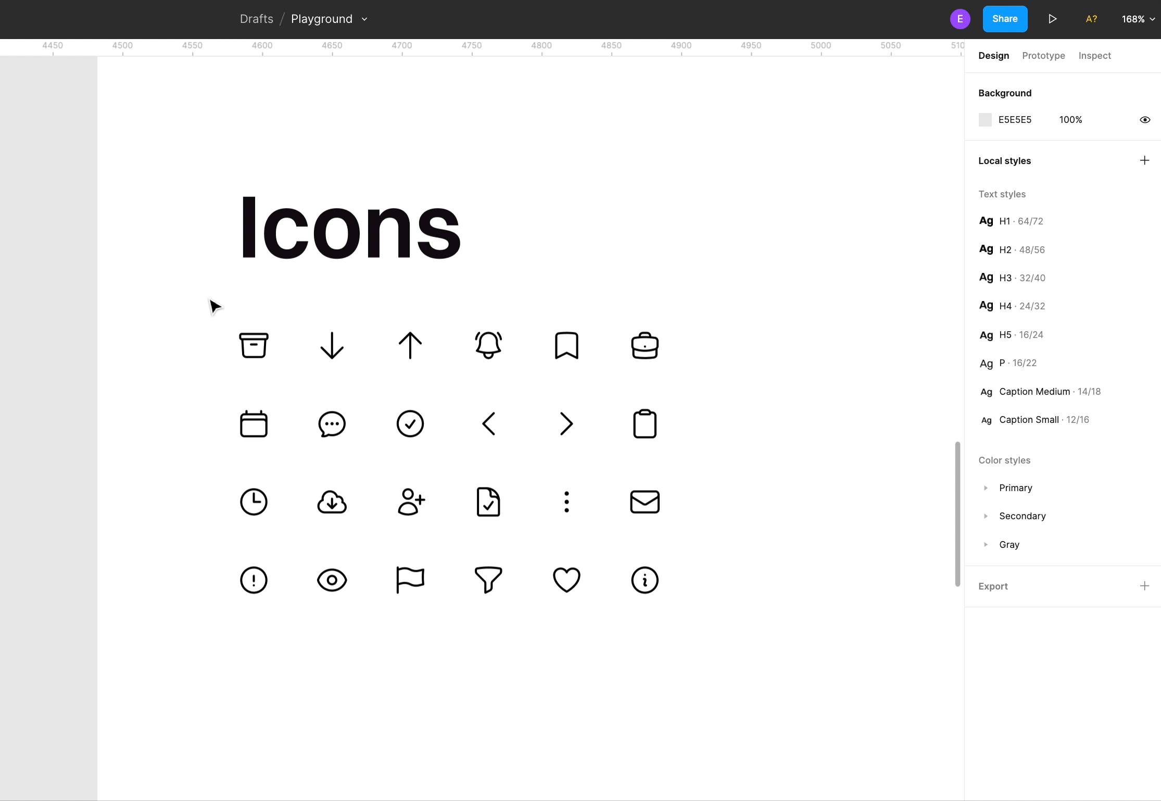Select the cloud download icon on canvas
Image resolution: width=1161 pixels, height=801 pixels.
(332, 502)
